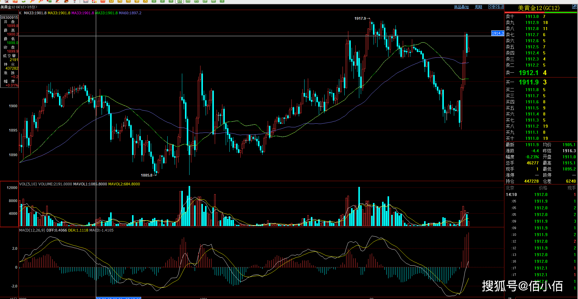Click the tick chart toolbar icon

[x=103, y=1]
